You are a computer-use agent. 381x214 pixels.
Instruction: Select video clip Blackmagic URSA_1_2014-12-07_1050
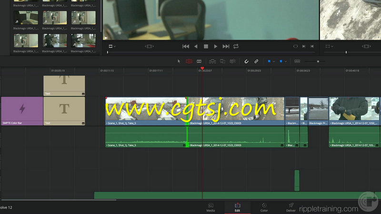coord(354,111)
